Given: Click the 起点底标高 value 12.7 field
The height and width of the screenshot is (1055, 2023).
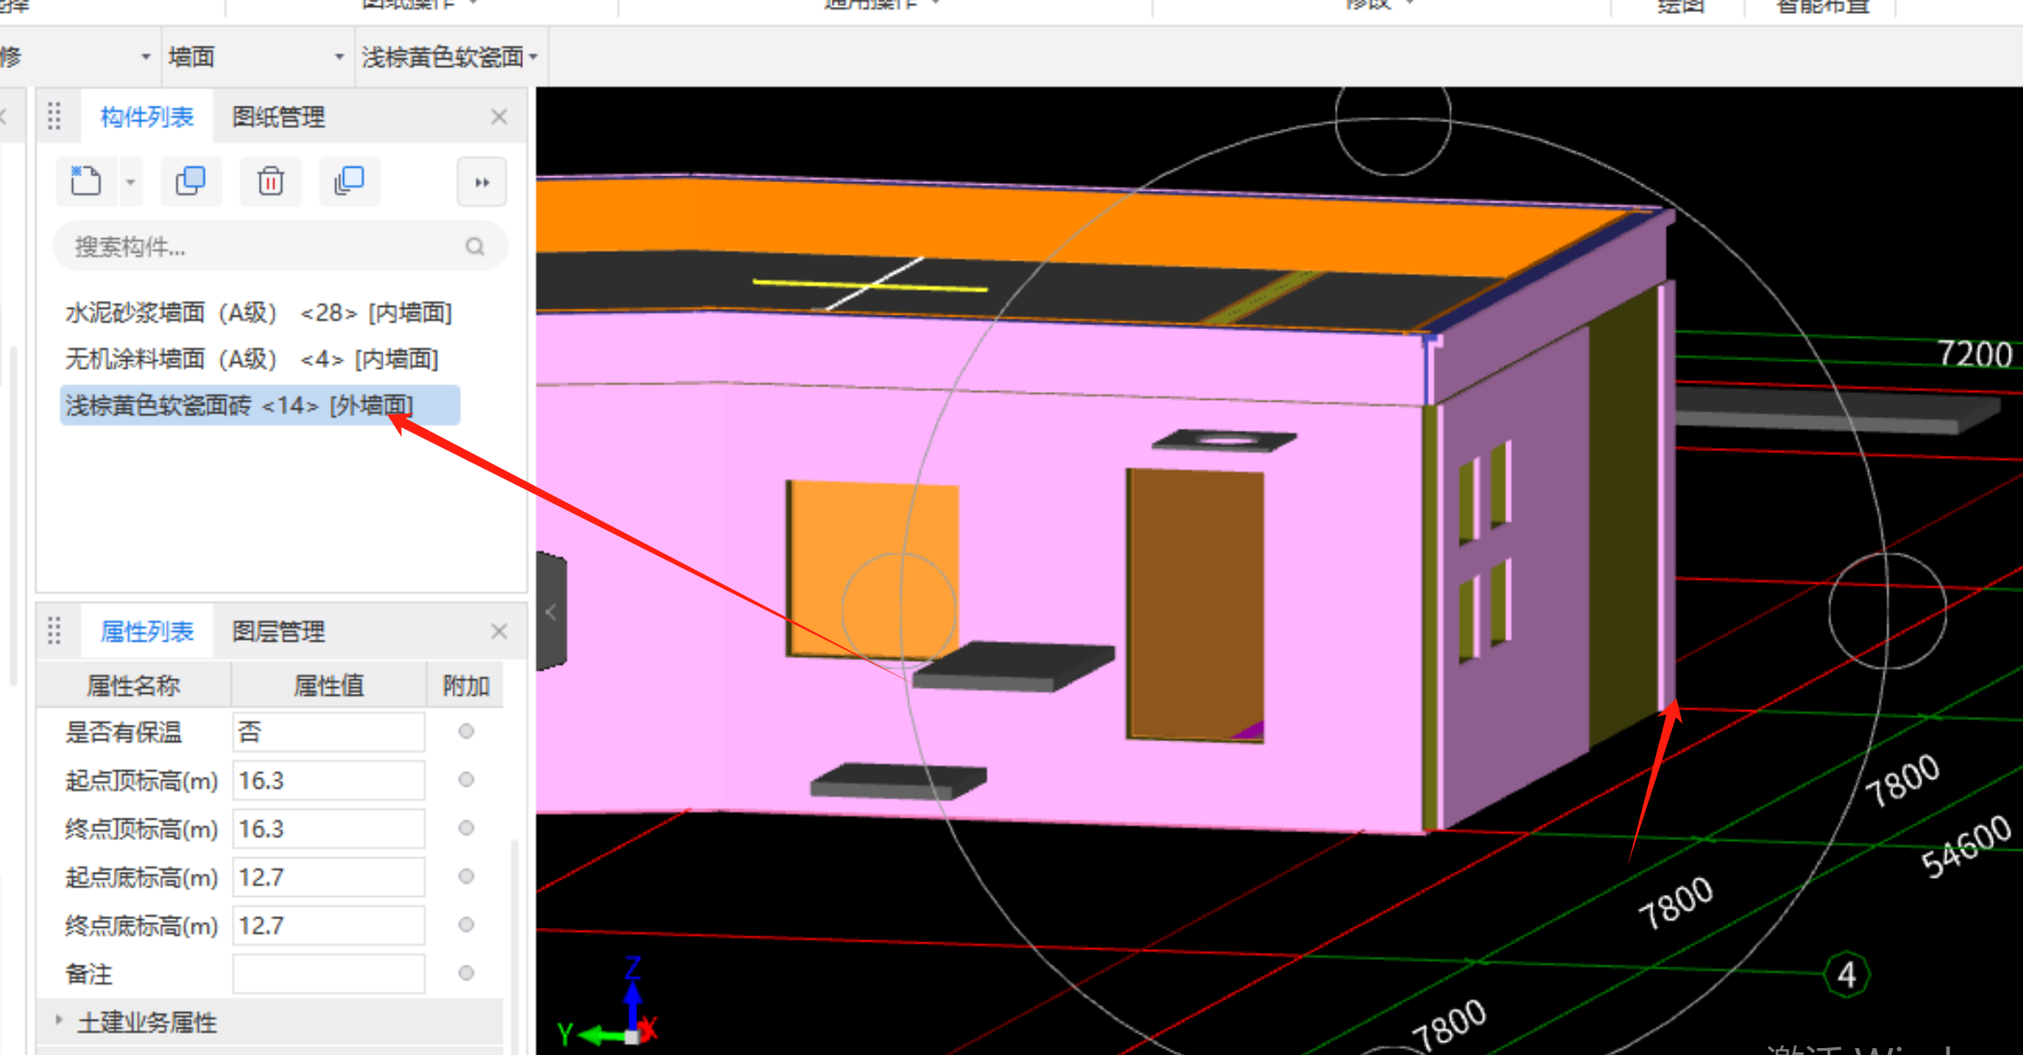Looking at the screenshot, I should [x=329, y=877].
